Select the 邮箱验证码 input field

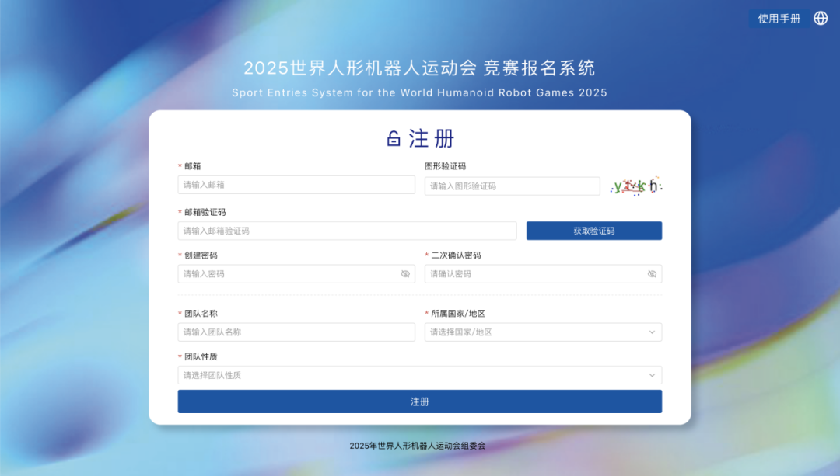pos(347,231)
